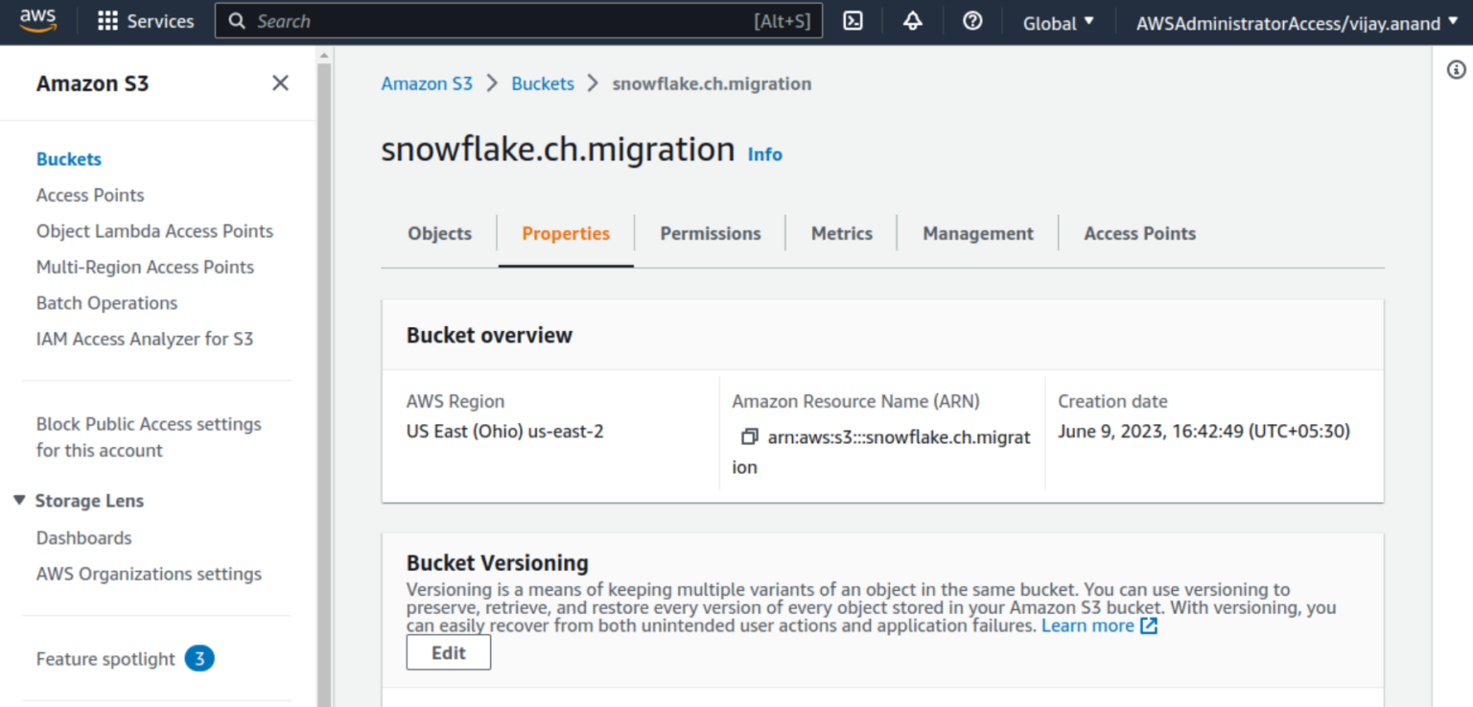Screen dimensions: 1473x707
Task: Switch to the Objects tab
Action: pyautogui.click(x=440, y=233)
